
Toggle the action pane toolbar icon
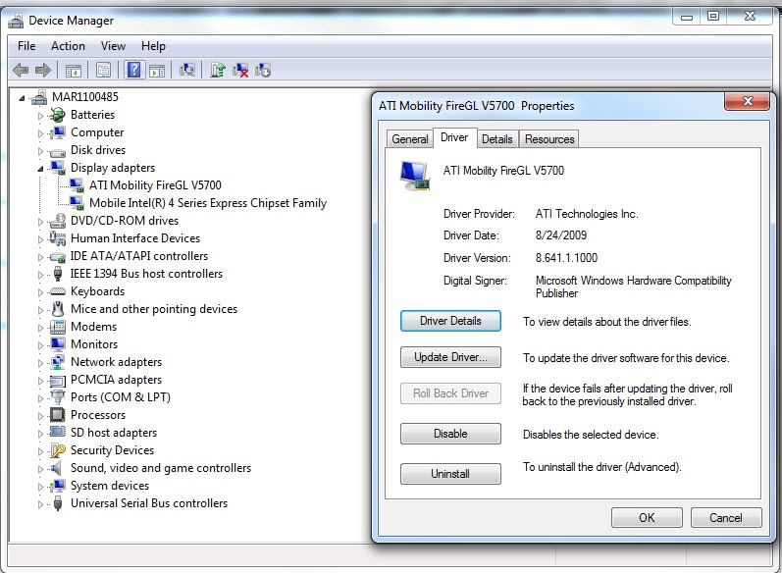tap(157, 71)
